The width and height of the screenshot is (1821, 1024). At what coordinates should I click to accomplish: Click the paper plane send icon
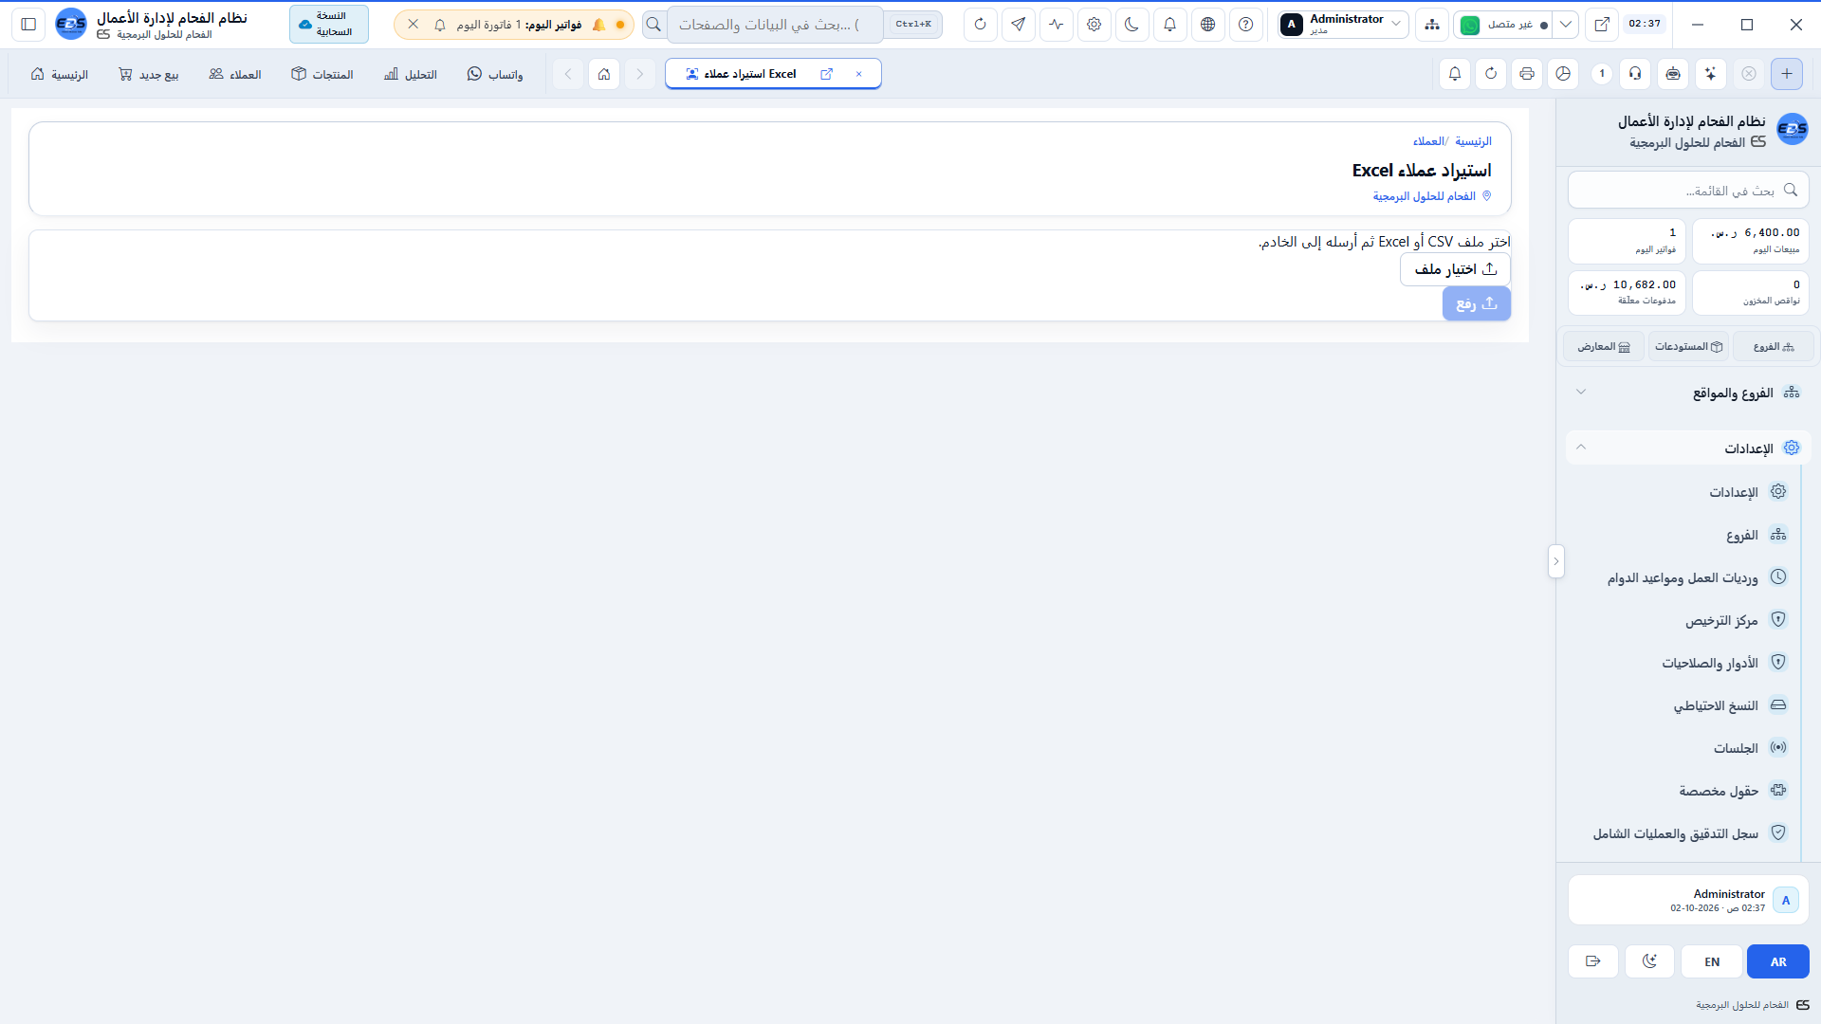pyautogui.click(x=1019, y=25)
